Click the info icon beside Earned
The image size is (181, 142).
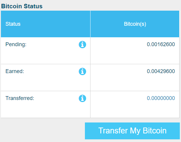(x=82, y=71)
